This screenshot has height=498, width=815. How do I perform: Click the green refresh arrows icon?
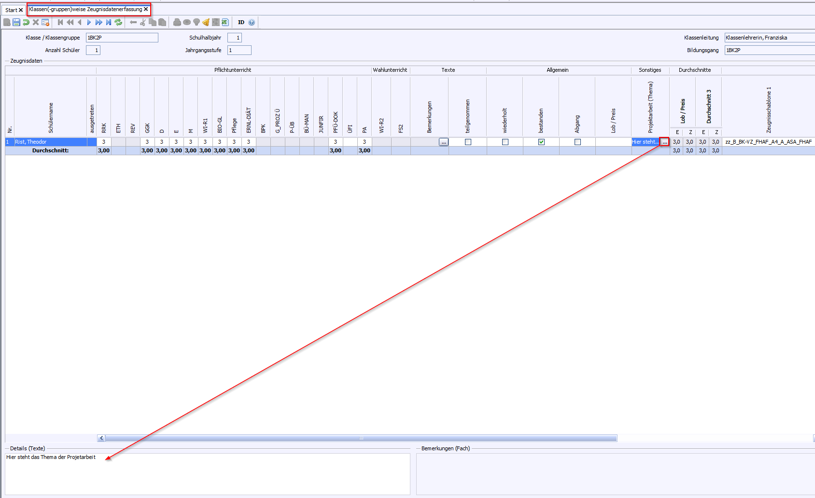point(118,22)
